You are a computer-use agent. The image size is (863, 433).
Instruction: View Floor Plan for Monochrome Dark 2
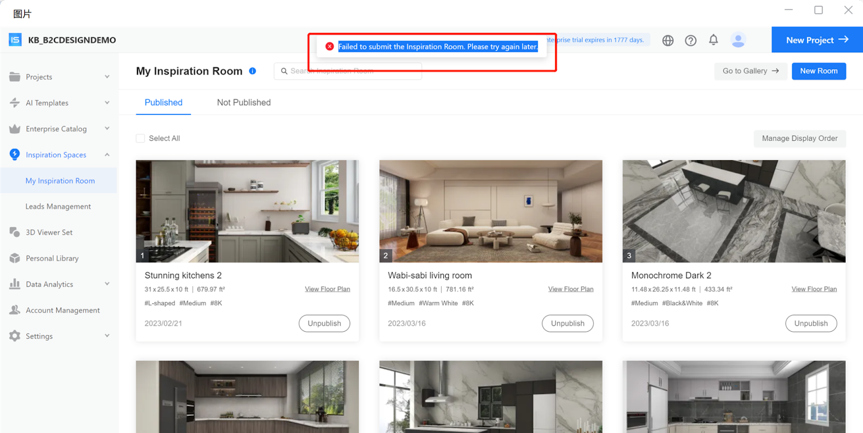814,289
